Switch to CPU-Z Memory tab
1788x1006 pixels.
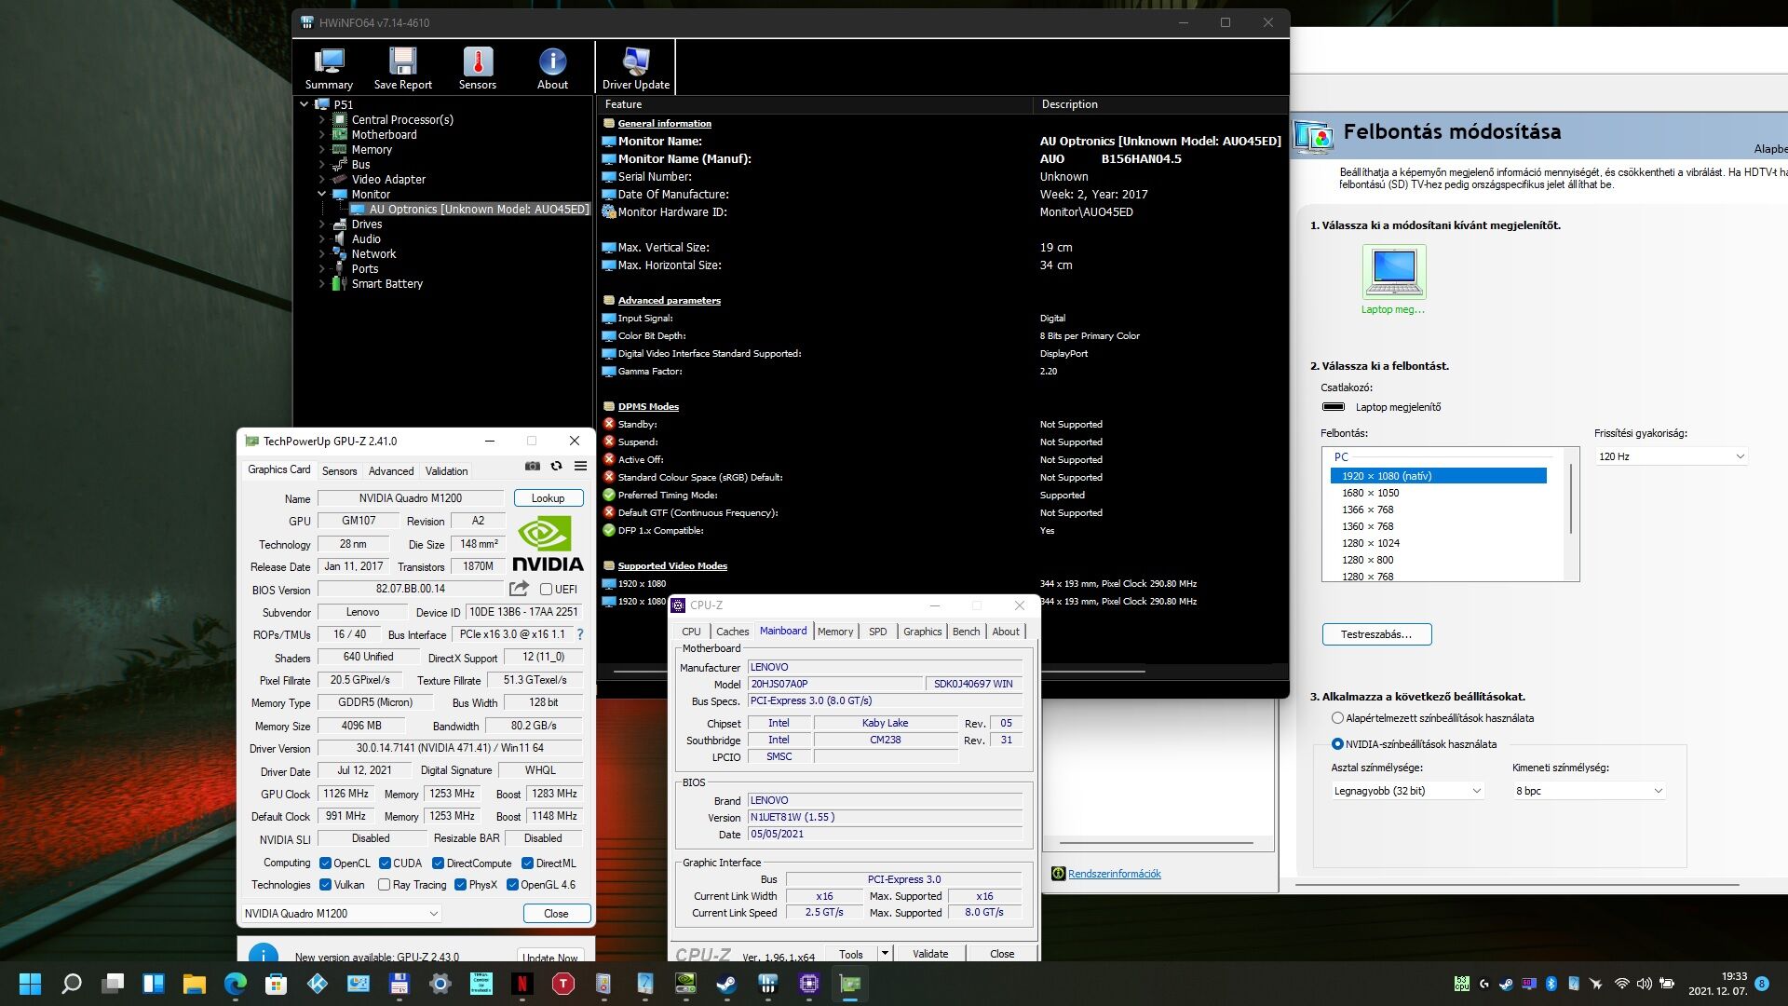835,632
